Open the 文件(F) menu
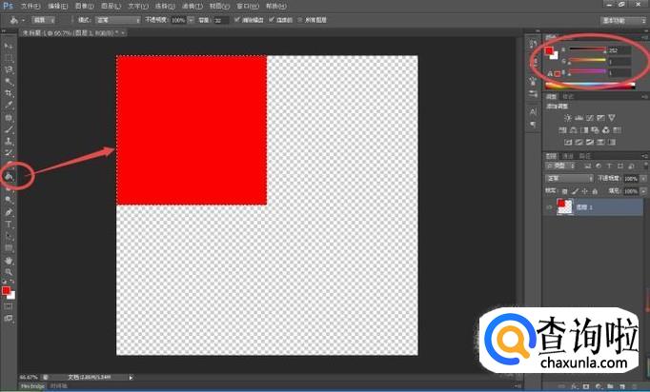 (30, 6)
